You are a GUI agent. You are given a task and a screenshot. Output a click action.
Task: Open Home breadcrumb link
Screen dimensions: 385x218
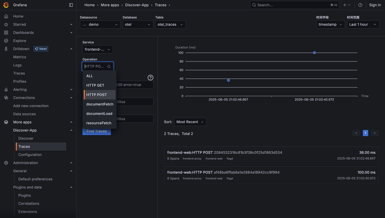click(90, 5)
